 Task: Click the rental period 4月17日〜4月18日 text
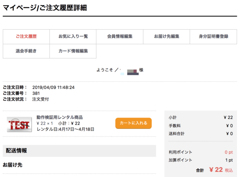(x=77, y=129)
